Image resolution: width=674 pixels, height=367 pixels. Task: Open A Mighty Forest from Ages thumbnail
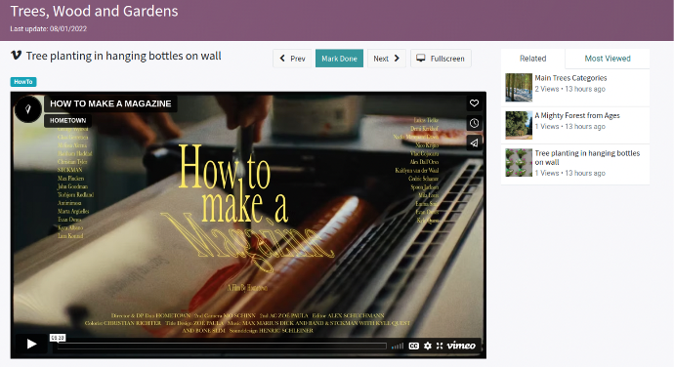click(519, 125)
